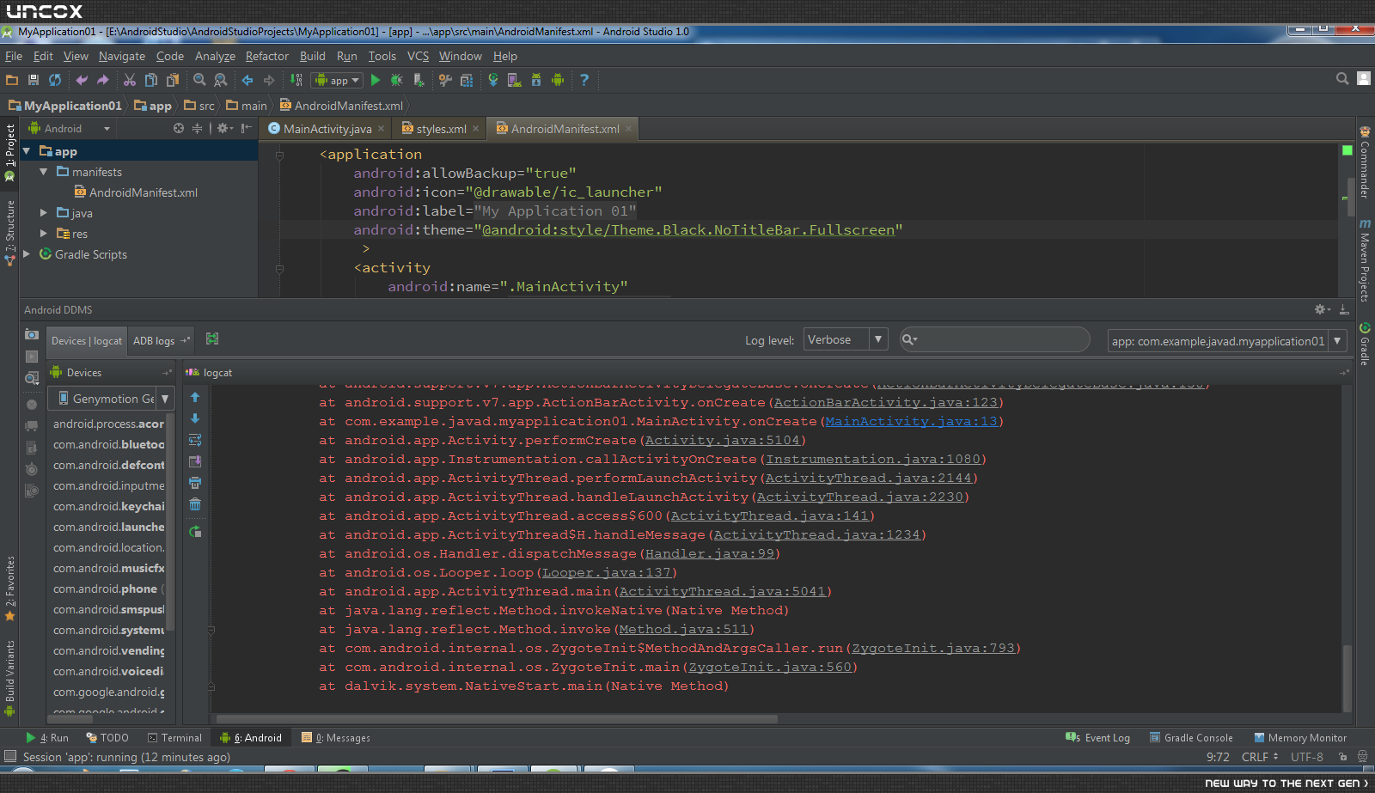
Task: Open Android DDMS panel gear settings
Action: tap(1322, 309)
